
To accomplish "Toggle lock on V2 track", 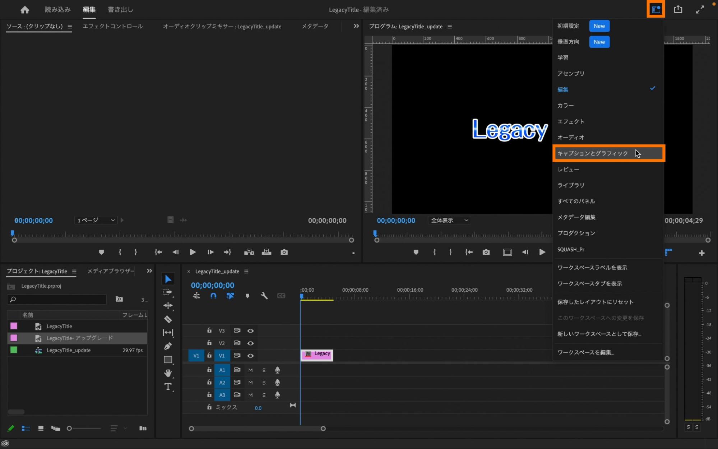I will coord(209,343).
